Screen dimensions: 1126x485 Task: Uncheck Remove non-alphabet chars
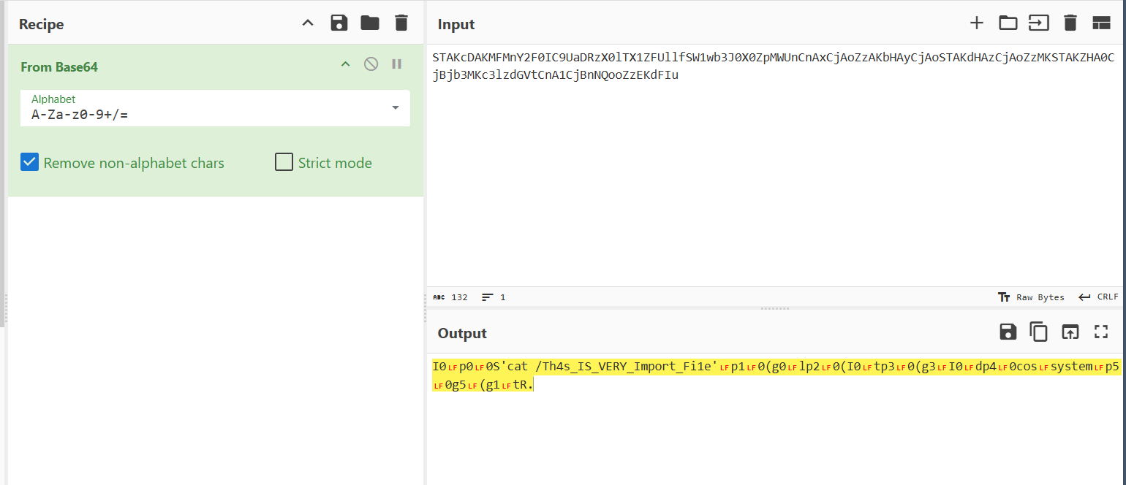tap(29, 162)
